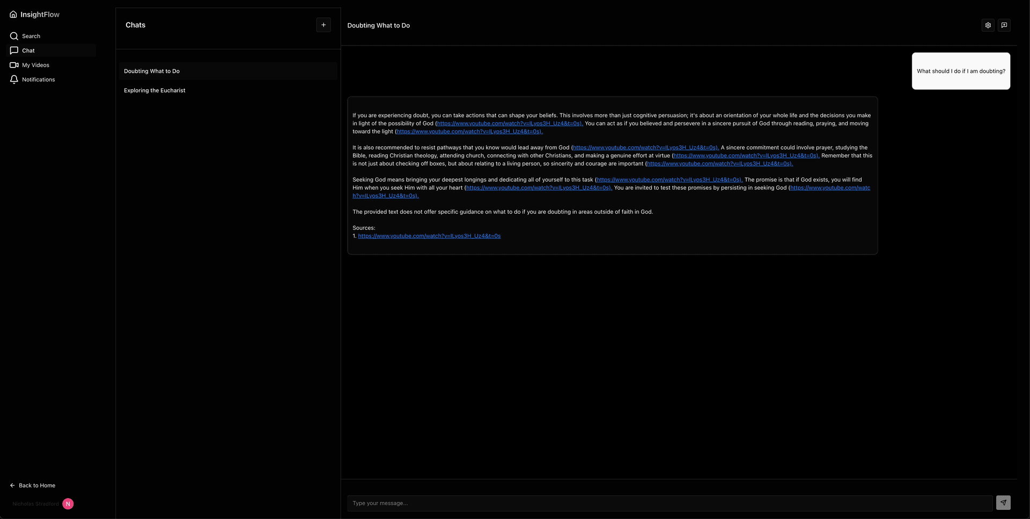Open the user avatar badge labeled N
Image resolution: width=1030 pixels, height=519 pixels.
[x=68, y=503]
